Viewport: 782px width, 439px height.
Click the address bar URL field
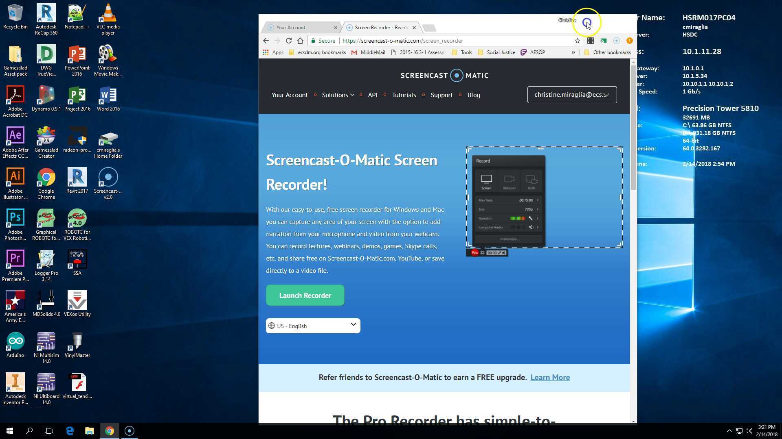(x=448, y=41)
